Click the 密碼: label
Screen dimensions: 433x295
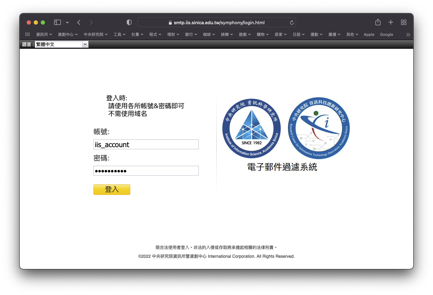tap(101, 158)
